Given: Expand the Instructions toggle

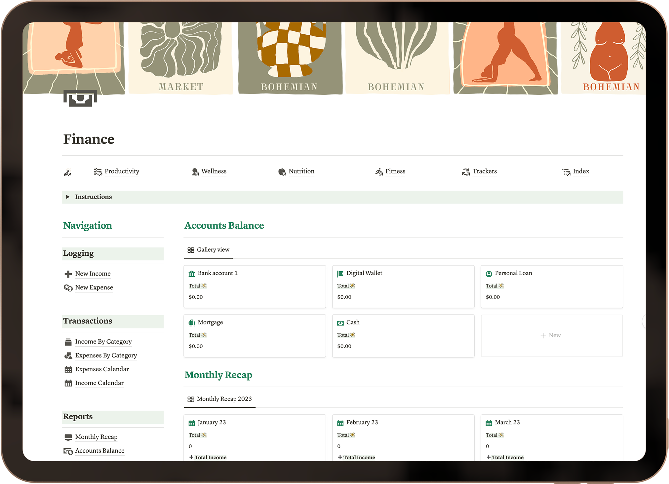Looking at the screenshot, I should click(68, 197).
